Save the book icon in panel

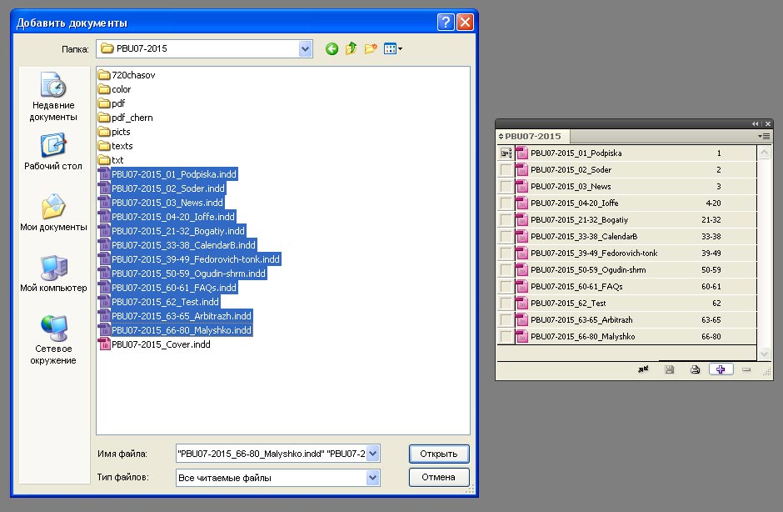[x=669, y=369]
